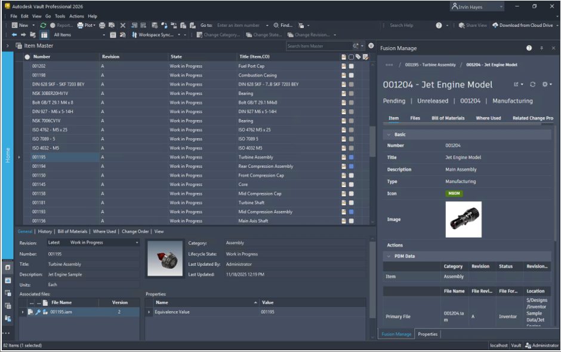Expand the PDM Data section

389,256
